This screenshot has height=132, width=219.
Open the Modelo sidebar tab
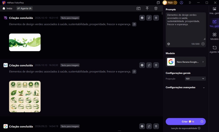click(x=214, y=36)
